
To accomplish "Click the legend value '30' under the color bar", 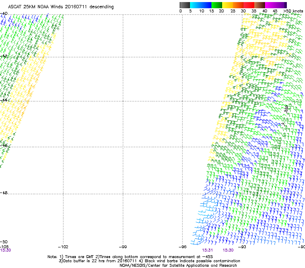I will 243,11.
